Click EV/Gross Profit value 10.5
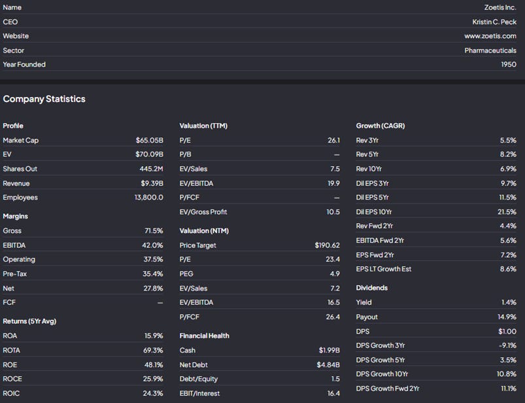Image resolution: width=525 pixels, height=403 pixels. click(x=333, y=212)
